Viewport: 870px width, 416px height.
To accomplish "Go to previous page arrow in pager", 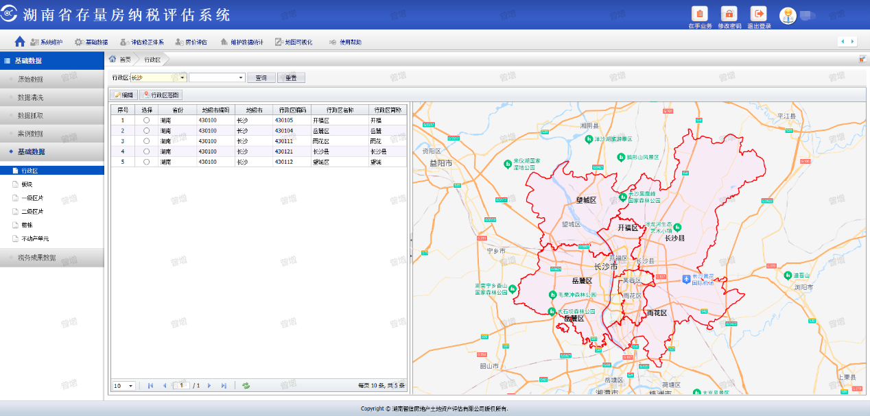I will tap(164, 386).
